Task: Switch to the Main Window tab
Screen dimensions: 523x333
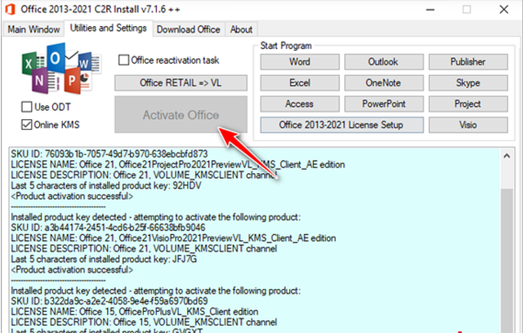Action: tap(34, 29)
